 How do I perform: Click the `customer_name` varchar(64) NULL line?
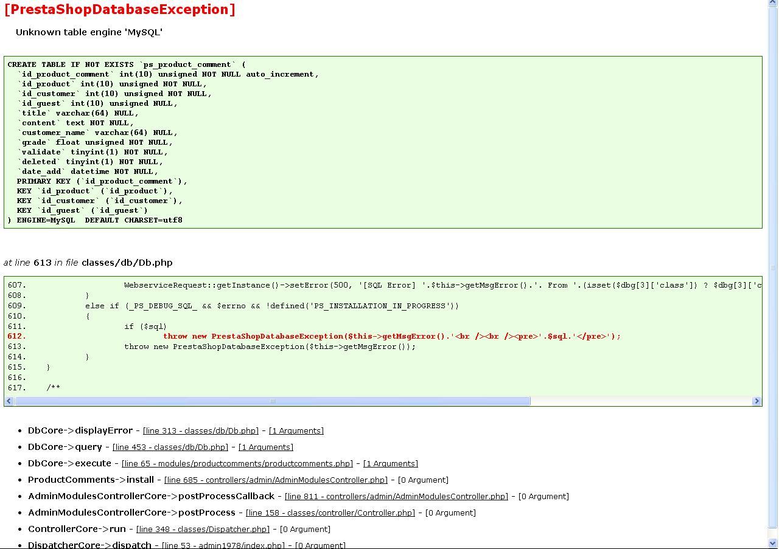point(97,133)
